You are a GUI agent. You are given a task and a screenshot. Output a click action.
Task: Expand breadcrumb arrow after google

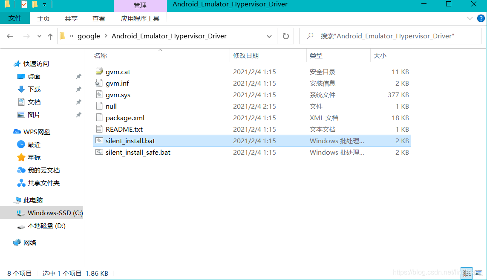click(x=106, y=36)
